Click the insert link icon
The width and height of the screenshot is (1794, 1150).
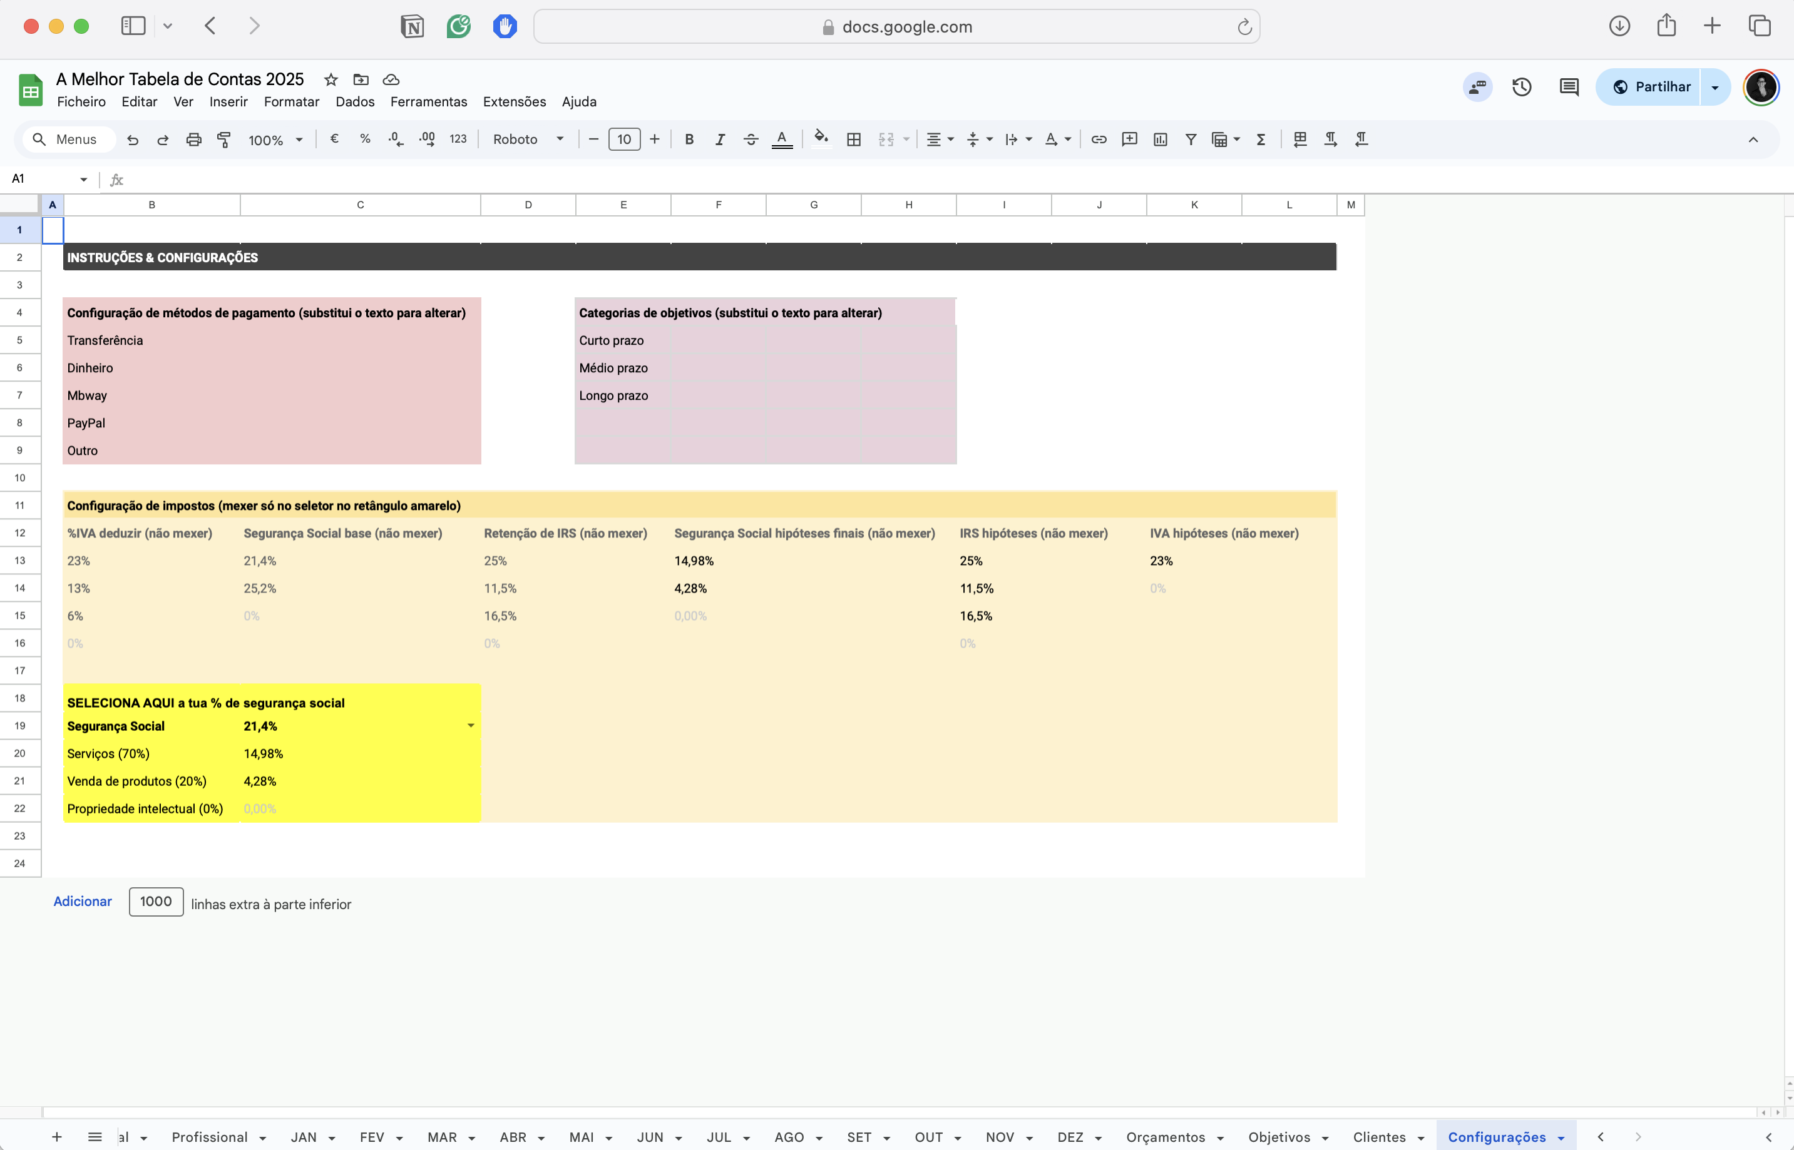pyautogui.click(x=1099, y=140)
